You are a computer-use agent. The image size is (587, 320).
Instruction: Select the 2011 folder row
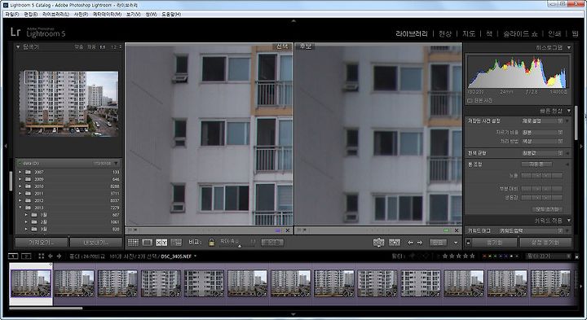click(x=68, y=193)
